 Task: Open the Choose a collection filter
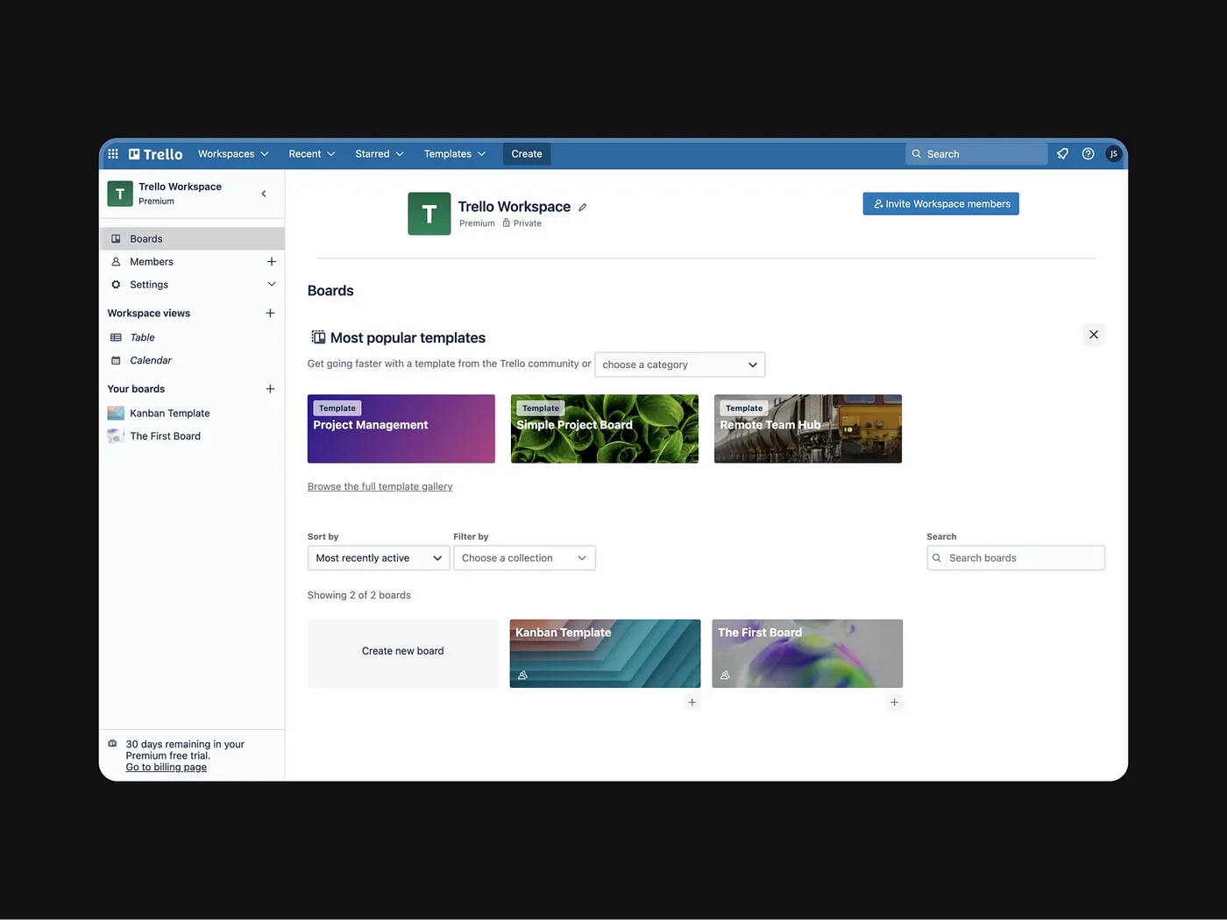click(524, 557)
